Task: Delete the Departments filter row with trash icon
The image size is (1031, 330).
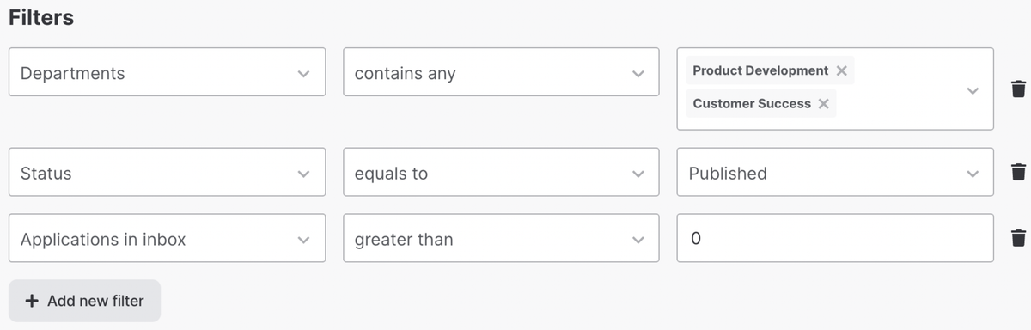Action: click(x=1018, y=89)
